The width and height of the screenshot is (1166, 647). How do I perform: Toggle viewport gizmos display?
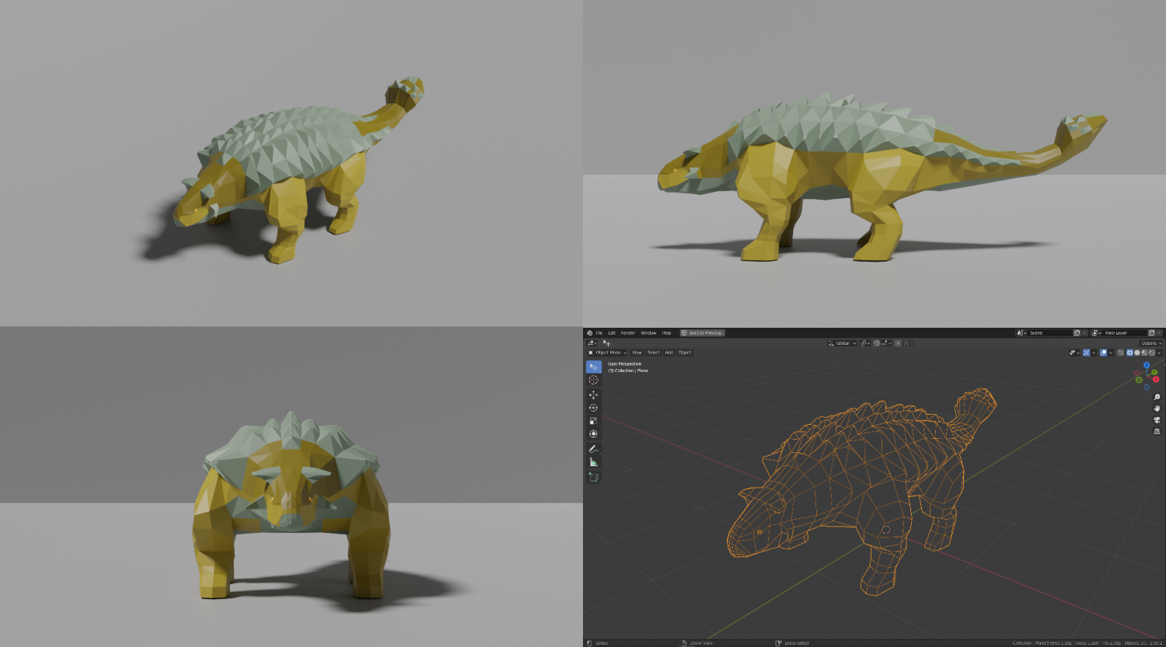tap(1087, 353)
